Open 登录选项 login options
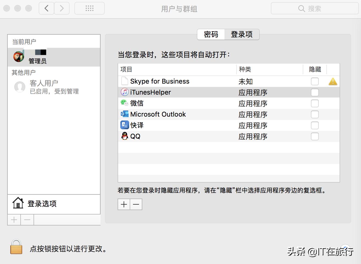This screenshot has height=264, width=361. pyautogui.click(x=41, y=204)
